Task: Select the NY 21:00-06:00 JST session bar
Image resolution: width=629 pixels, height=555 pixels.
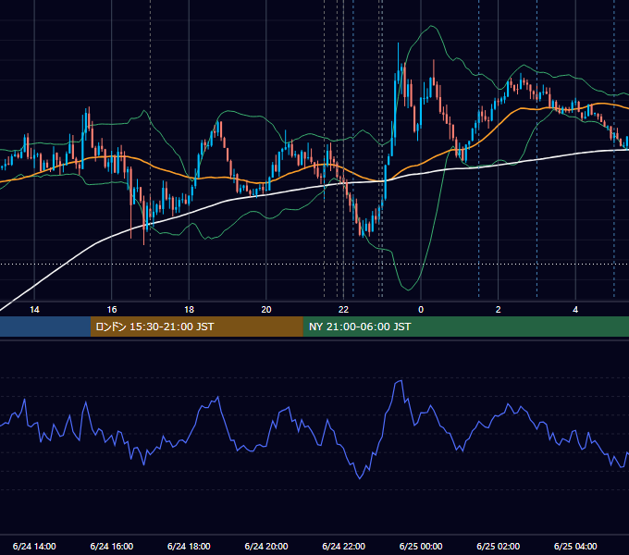Action: click(x=465, y=327)
